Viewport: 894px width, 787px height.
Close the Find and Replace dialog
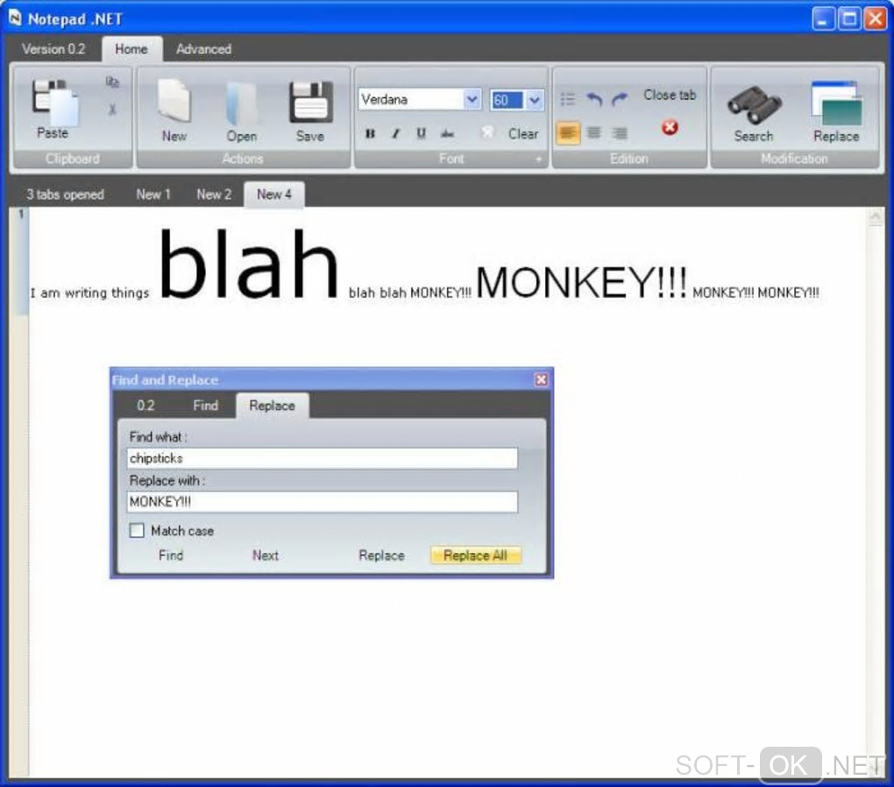click(541, 379)
